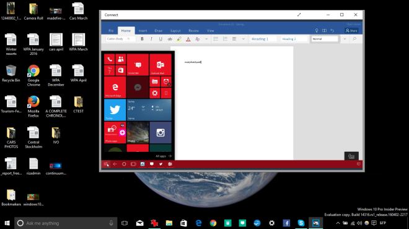409x229 pixels.
Task: Clear formatting with the eraser-A icon
Action: [x=198, y=39]
